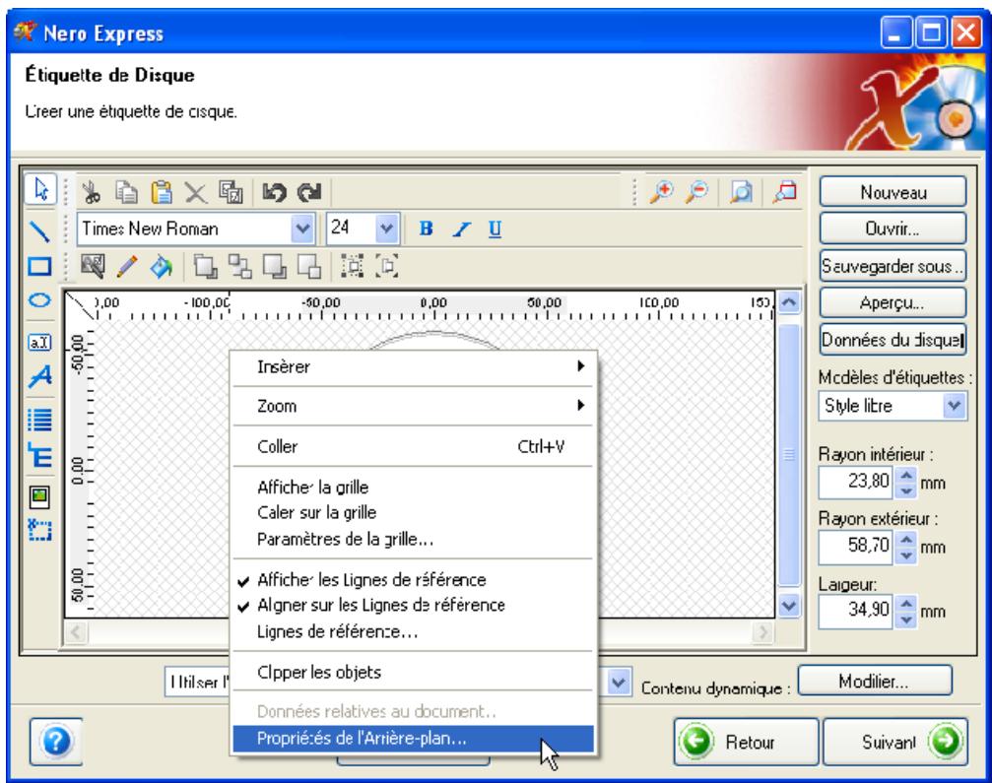Screen dimensions: 992x783
Task: Click the Largeur value field
Action: 856,611
